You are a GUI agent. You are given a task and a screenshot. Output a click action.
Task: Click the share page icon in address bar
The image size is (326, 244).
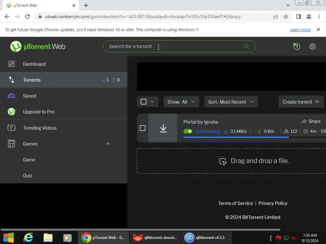(276, 17)
